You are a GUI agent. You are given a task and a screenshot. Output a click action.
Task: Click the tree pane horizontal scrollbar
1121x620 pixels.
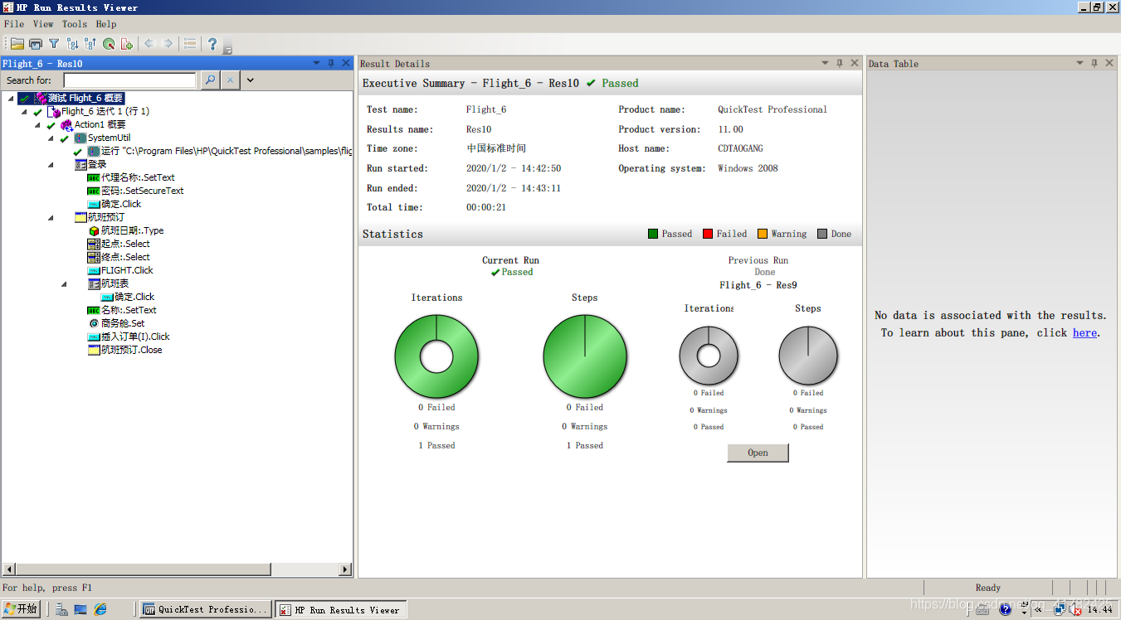pos(178,569)
